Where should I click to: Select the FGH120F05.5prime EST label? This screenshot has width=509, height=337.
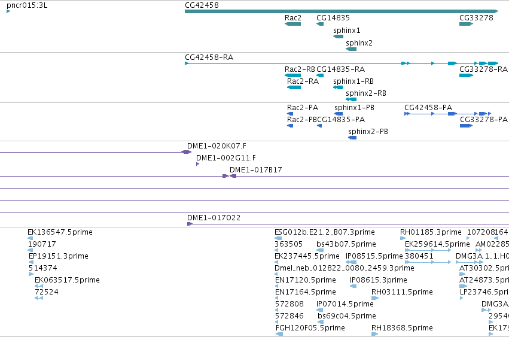point(310,328)
